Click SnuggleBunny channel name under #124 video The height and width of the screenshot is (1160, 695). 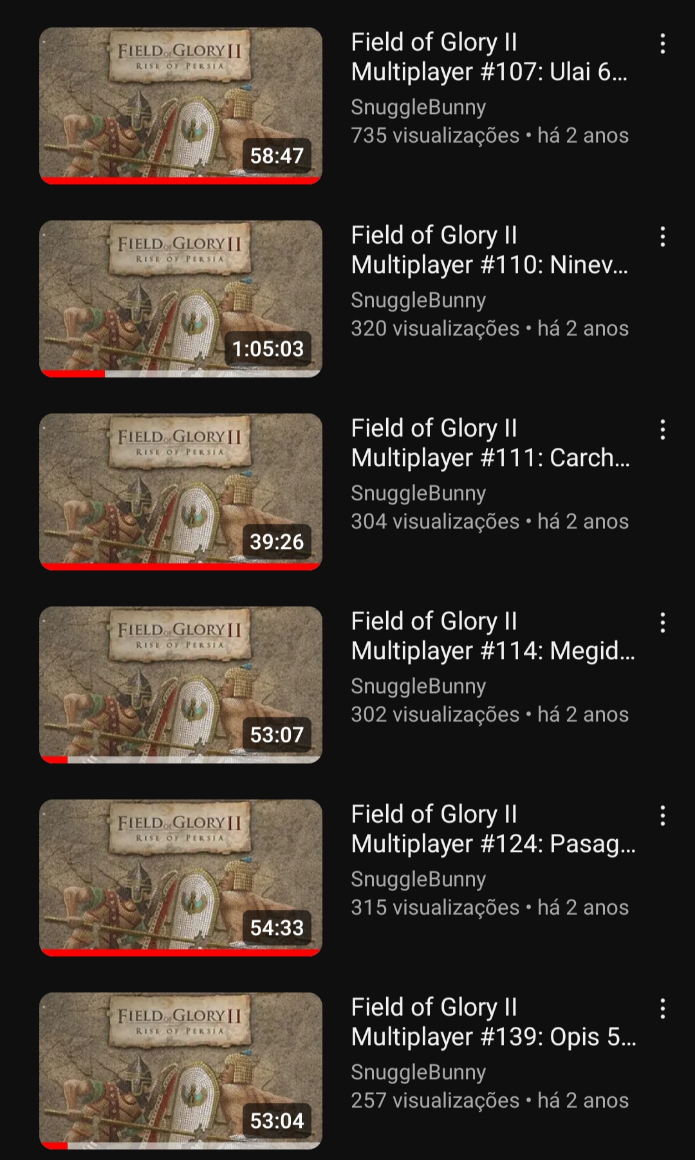point(418,879)
